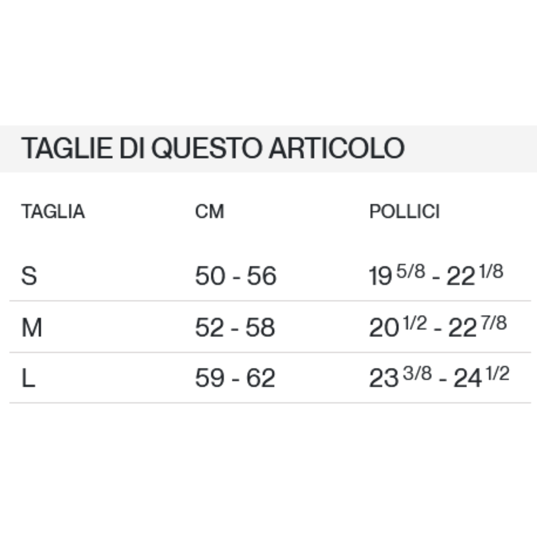This screenshot has height=537, width=537.
Task: Click the 20 1/2 - 22 7/8 inches value
Action: coord(438,326)
